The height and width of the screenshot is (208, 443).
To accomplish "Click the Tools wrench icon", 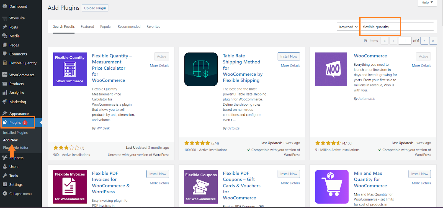I will click(5, 176).
